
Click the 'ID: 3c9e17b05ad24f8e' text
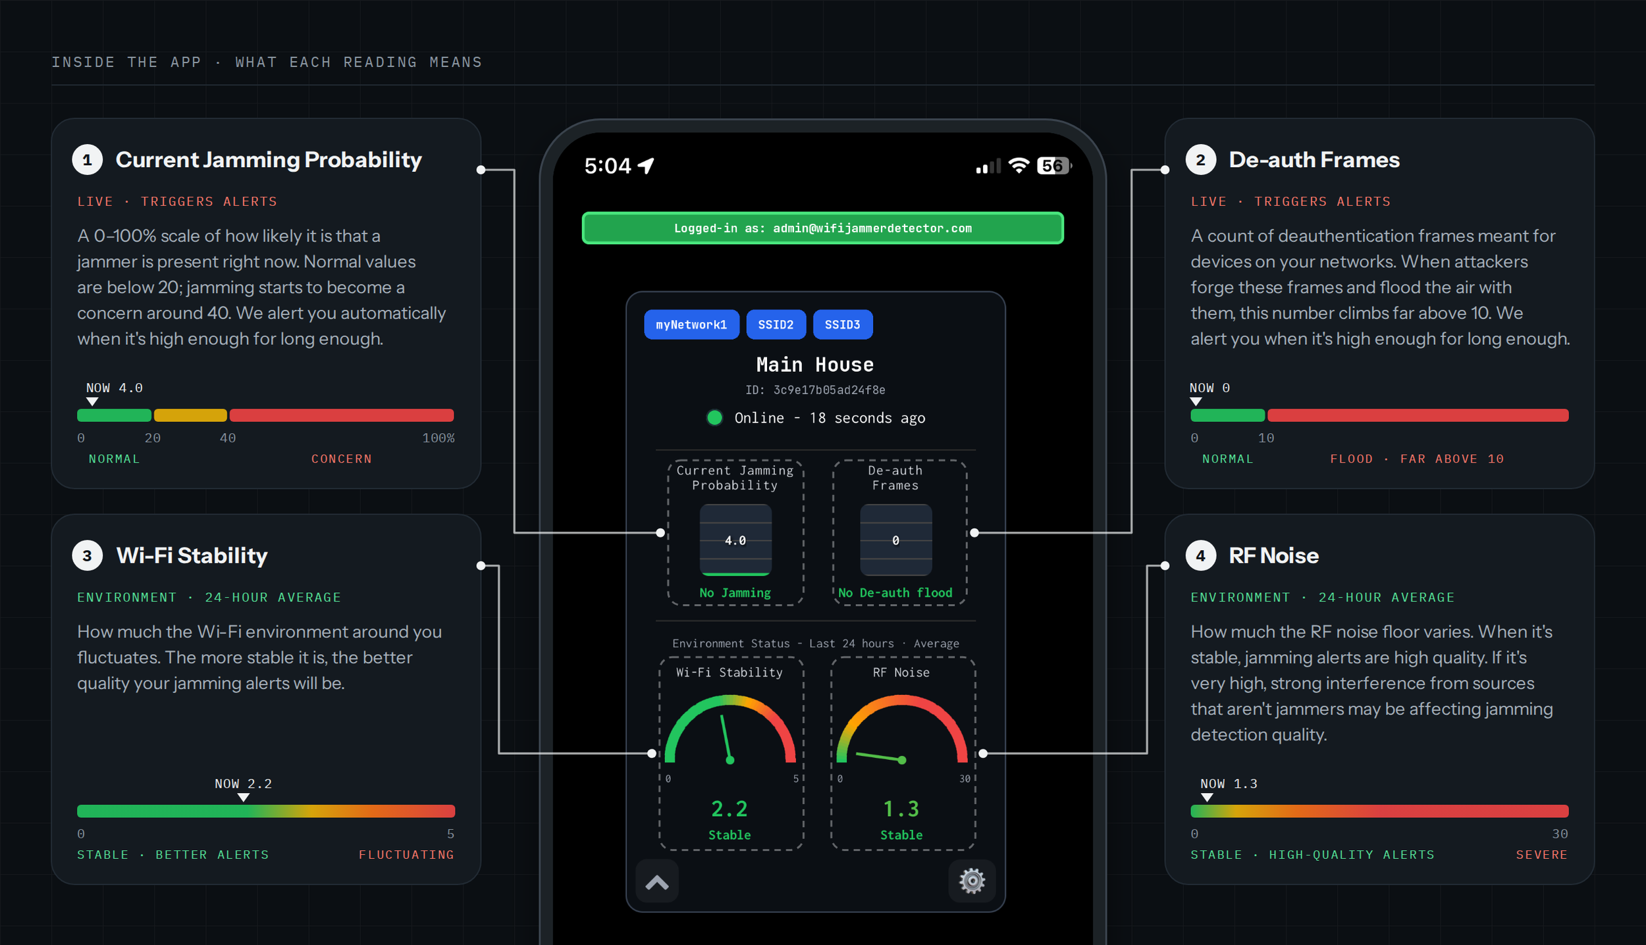(x=815, y=390)
